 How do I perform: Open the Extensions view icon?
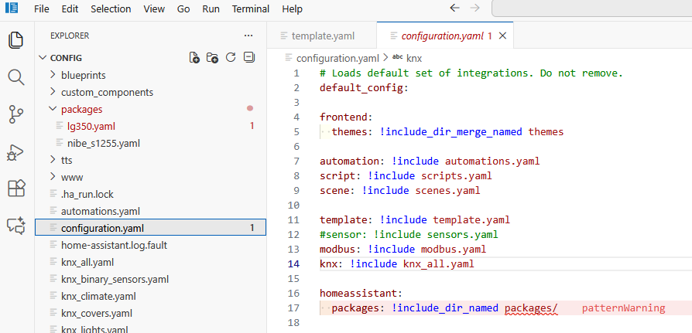click(15, 189)
